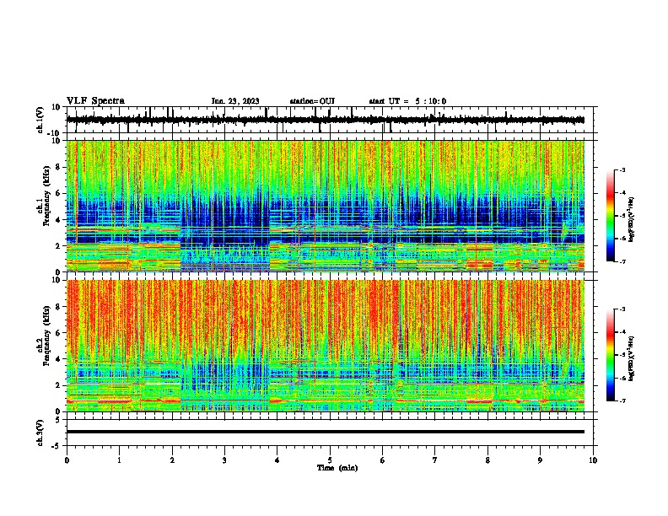Screen dimensions: 668x516
Task: Click the '-3' tick on ch.2 colorbar
Action: pyautogui.click(x=622, y=309)
